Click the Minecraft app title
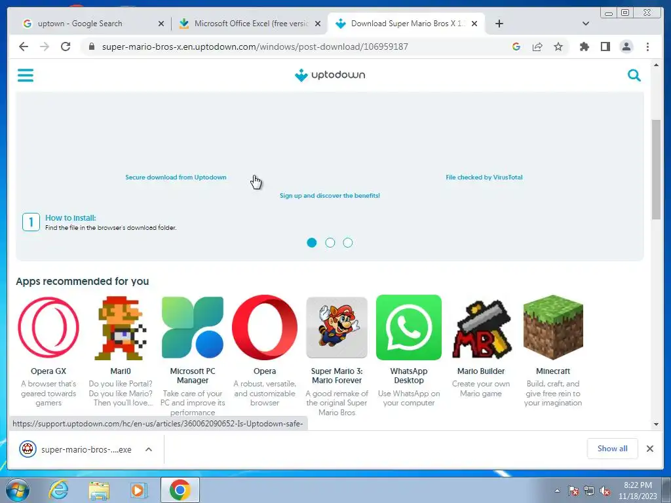 (x=553, y=371)
